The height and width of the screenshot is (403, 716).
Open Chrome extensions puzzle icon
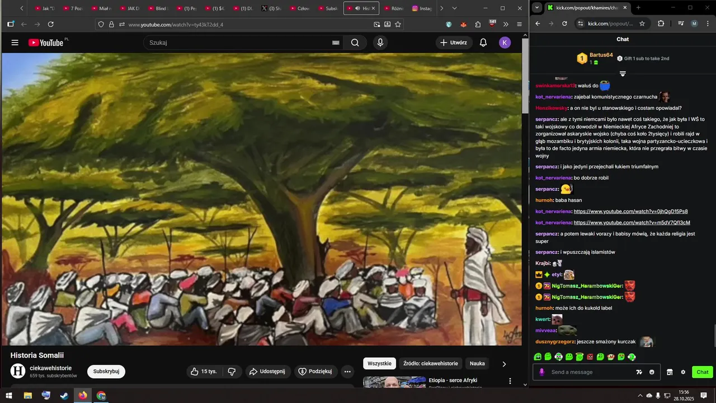pyautogui.click(x=661, y=24)
